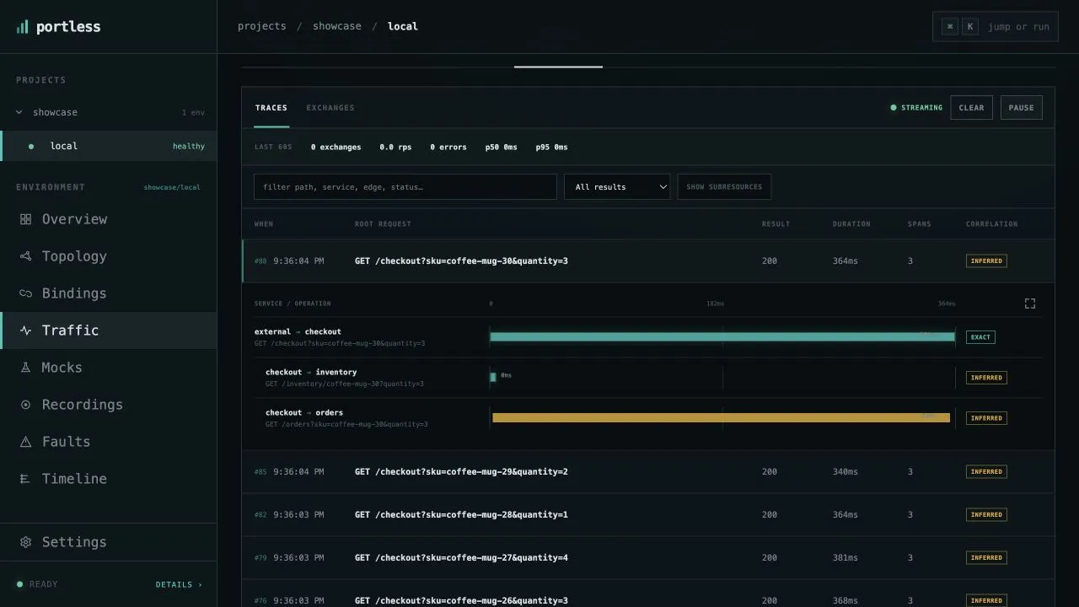This screenshot has height=607, width=1079.
Task: Click the When column header
Action: [x=264, y=224]
